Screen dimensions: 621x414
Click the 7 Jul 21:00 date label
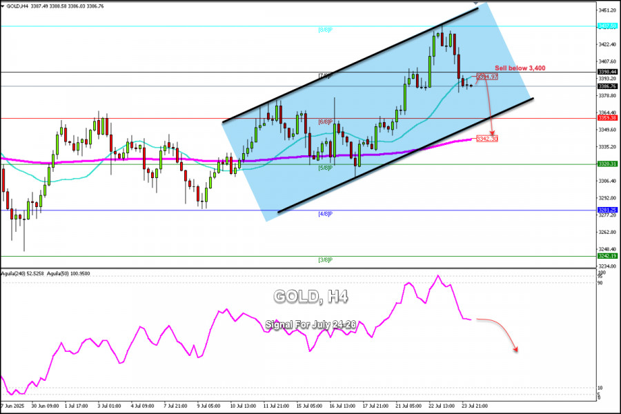click(175, 406)
